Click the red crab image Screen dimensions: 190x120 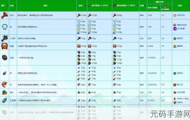[5, 46]
